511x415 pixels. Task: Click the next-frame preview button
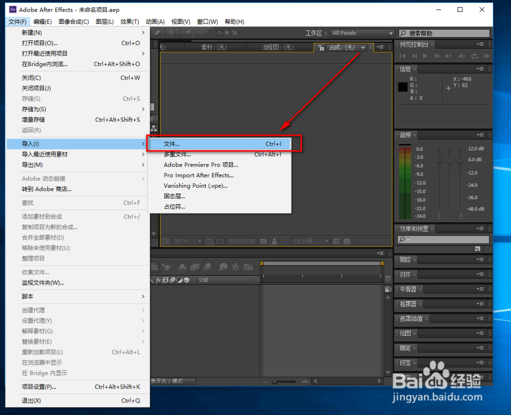pos(437,56)
